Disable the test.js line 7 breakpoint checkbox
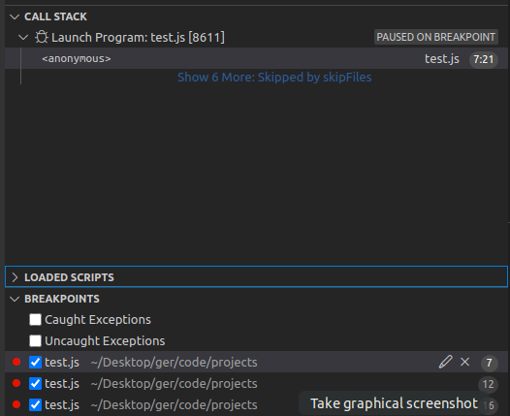Screen dimensions: 510x416 [x=35, y=362]
